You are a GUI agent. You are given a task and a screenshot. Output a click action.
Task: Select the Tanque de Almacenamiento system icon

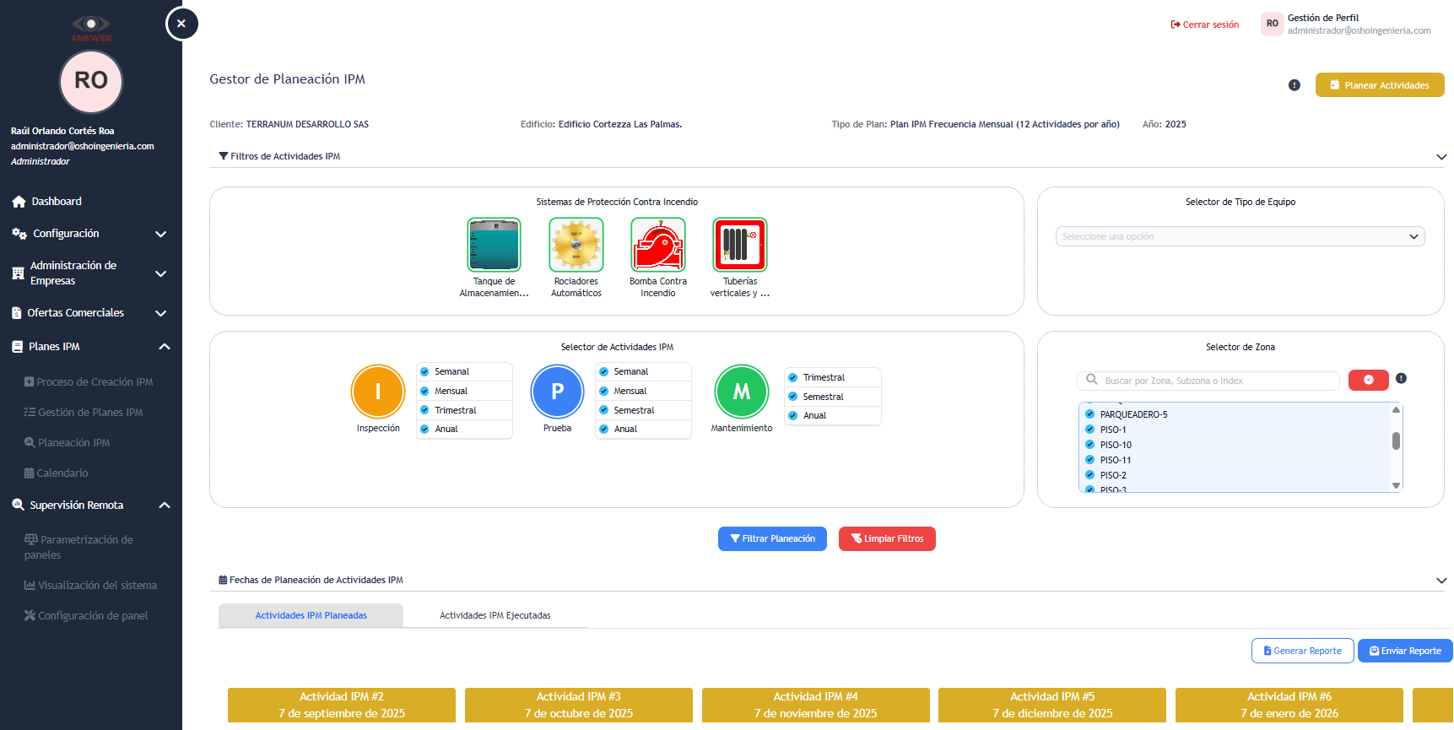point(494,245)
